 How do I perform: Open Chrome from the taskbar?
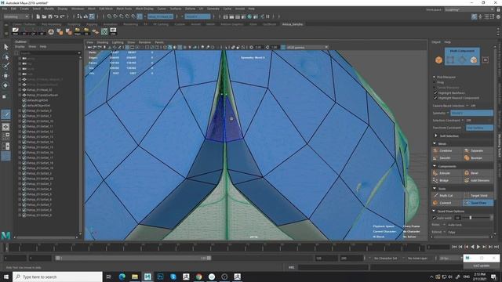tap(198, 277)
